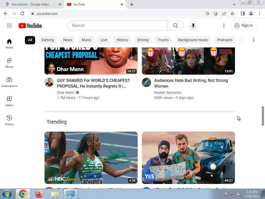The width and height of the screenshot is (265, 199).
Task: Click the network tray icon
Action: [233, 194]
